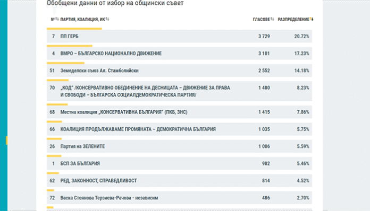Click the 5.75% distribution value
Image resolution: width=370 pixels, height=211 pixels.
point(303,129)
